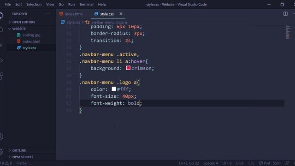Click the '.navbar-menu .logo a{' selector line
Image resolution: width=295 pixels, height=166 pixels.
(x=109, y=82)
